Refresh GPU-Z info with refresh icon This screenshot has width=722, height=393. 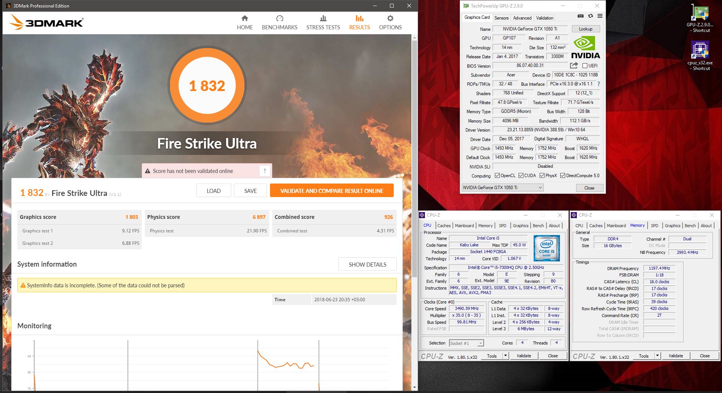[590, 16]
